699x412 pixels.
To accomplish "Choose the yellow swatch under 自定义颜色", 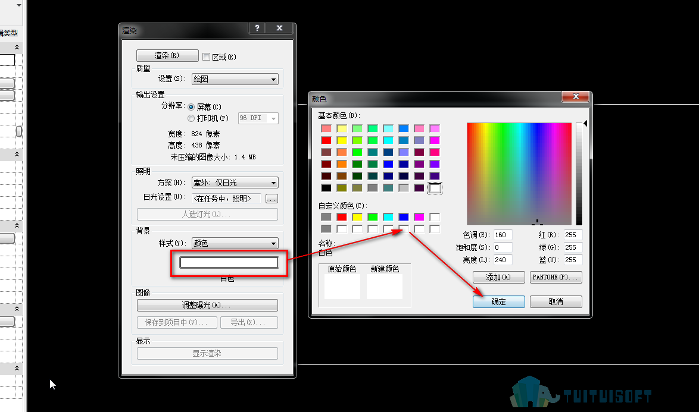I will pos(357,217).
